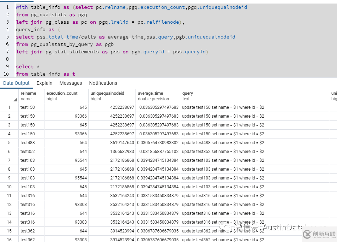Open the Notifications tab
The height and width of the screenshot is (242, 337).
click(x=103, y=83)
